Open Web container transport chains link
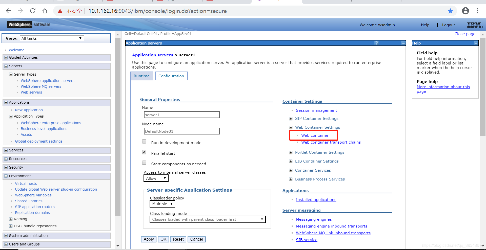 coord(331,142)
